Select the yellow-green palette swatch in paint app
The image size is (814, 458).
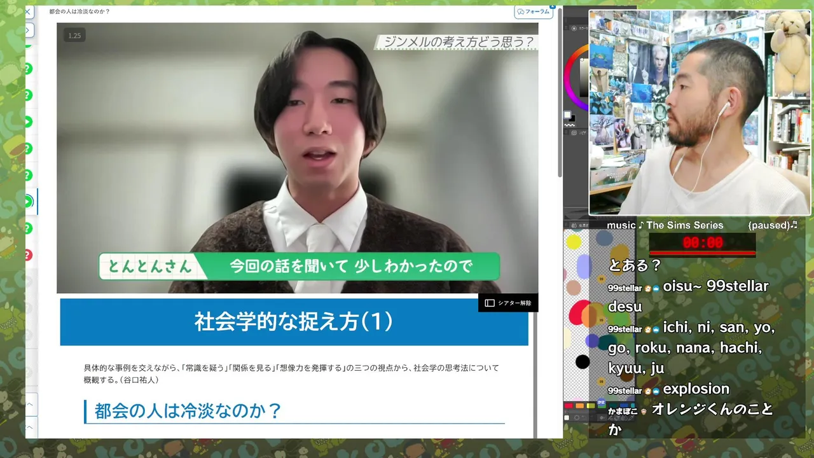pos(590,405)
